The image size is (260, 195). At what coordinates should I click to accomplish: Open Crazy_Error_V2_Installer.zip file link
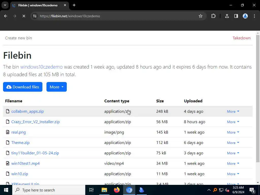point(36,122)
